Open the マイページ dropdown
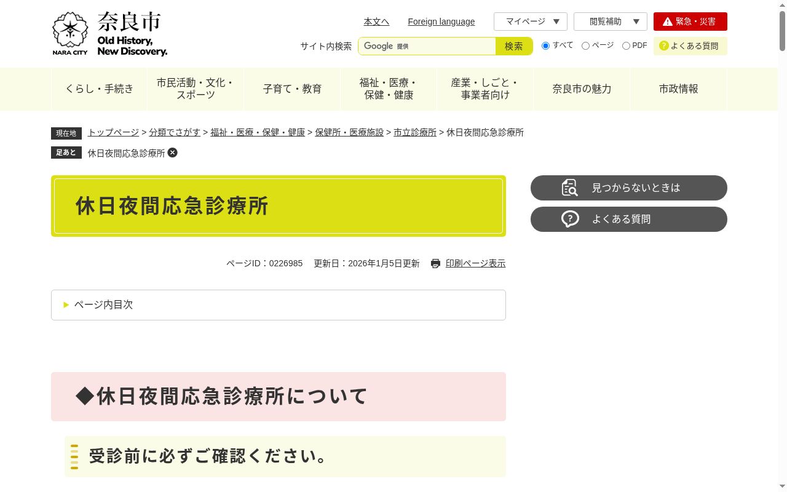Viewport: 787px width, 492px height. tap(531, 22)
